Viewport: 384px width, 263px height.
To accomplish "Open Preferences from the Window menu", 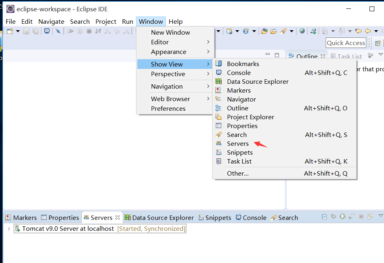I will click(x=175, y=109).
